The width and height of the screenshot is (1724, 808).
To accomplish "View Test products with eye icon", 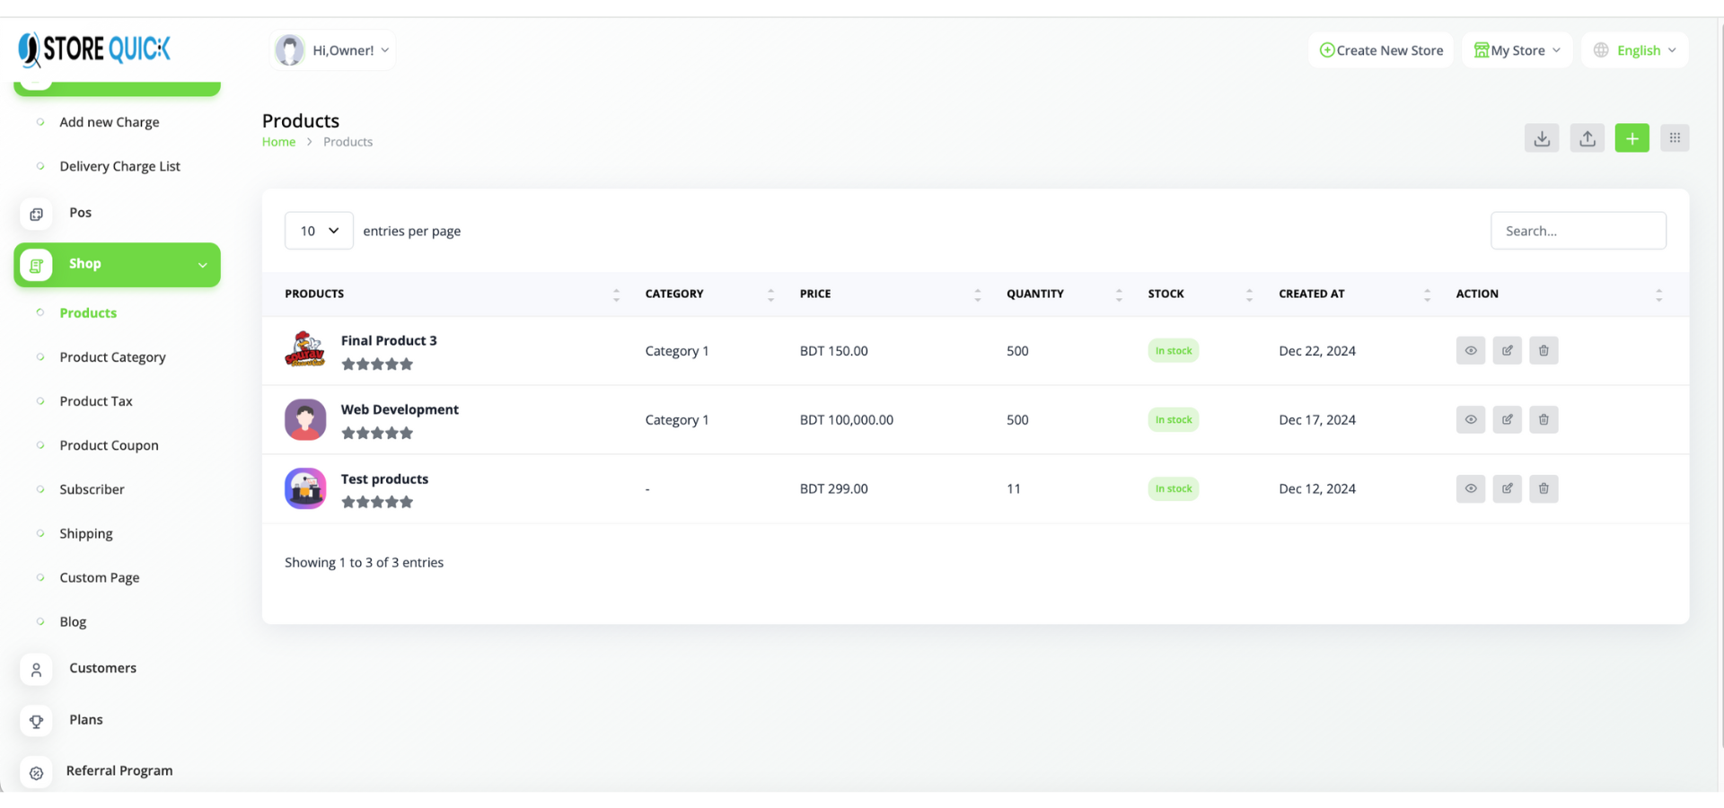I will tap(1470, 489).
